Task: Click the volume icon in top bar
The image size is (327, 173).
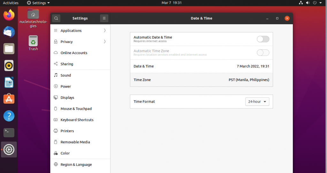Action: coord(308,3)
